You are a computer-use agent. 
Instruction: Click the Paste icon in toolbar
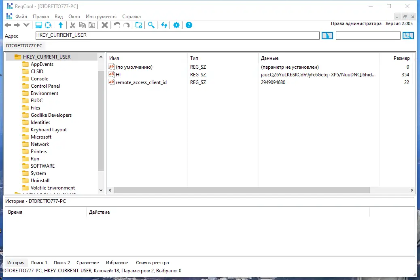92,25
